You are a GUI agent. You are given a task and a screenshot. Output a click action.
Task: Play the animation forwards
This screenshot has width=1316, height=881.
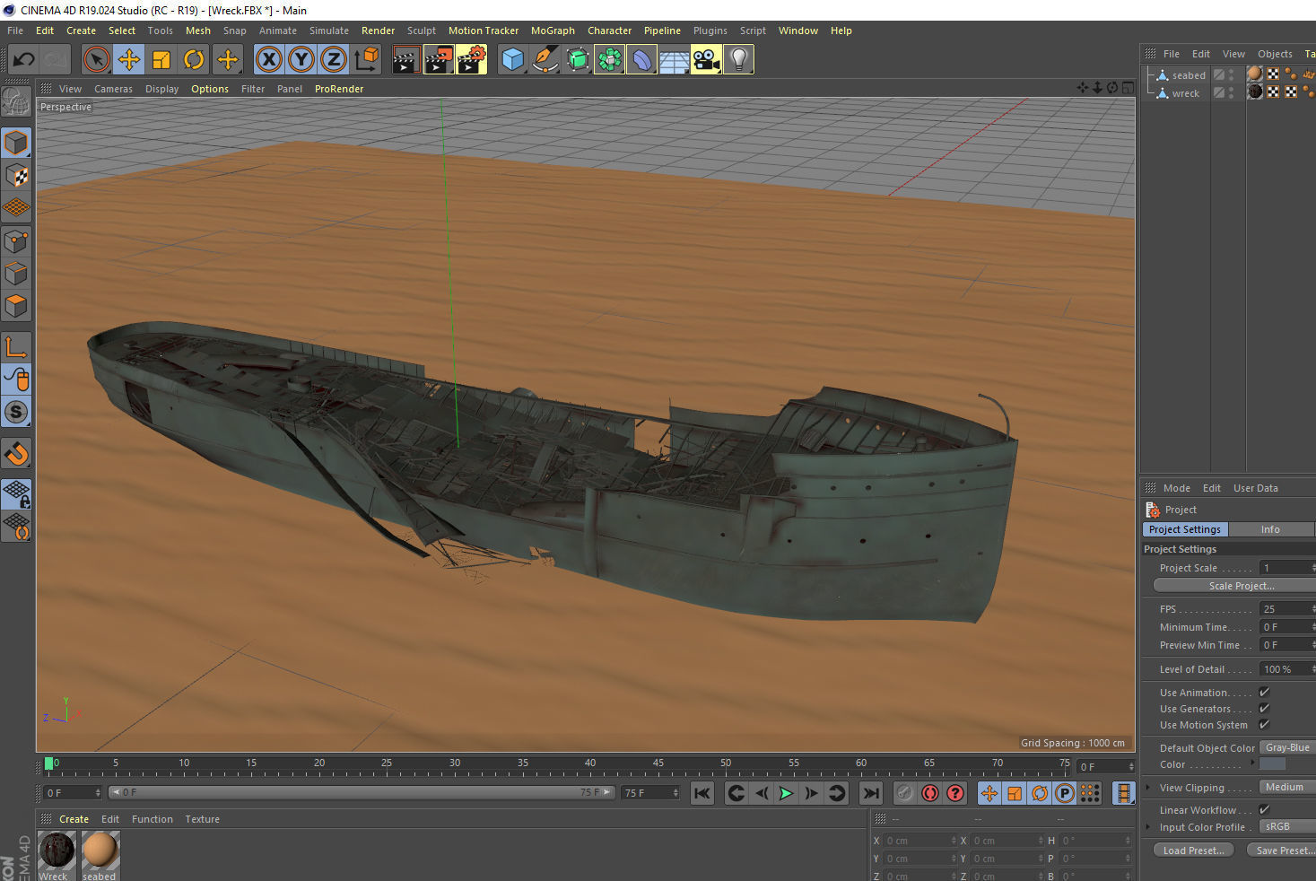tap(786, 793)
